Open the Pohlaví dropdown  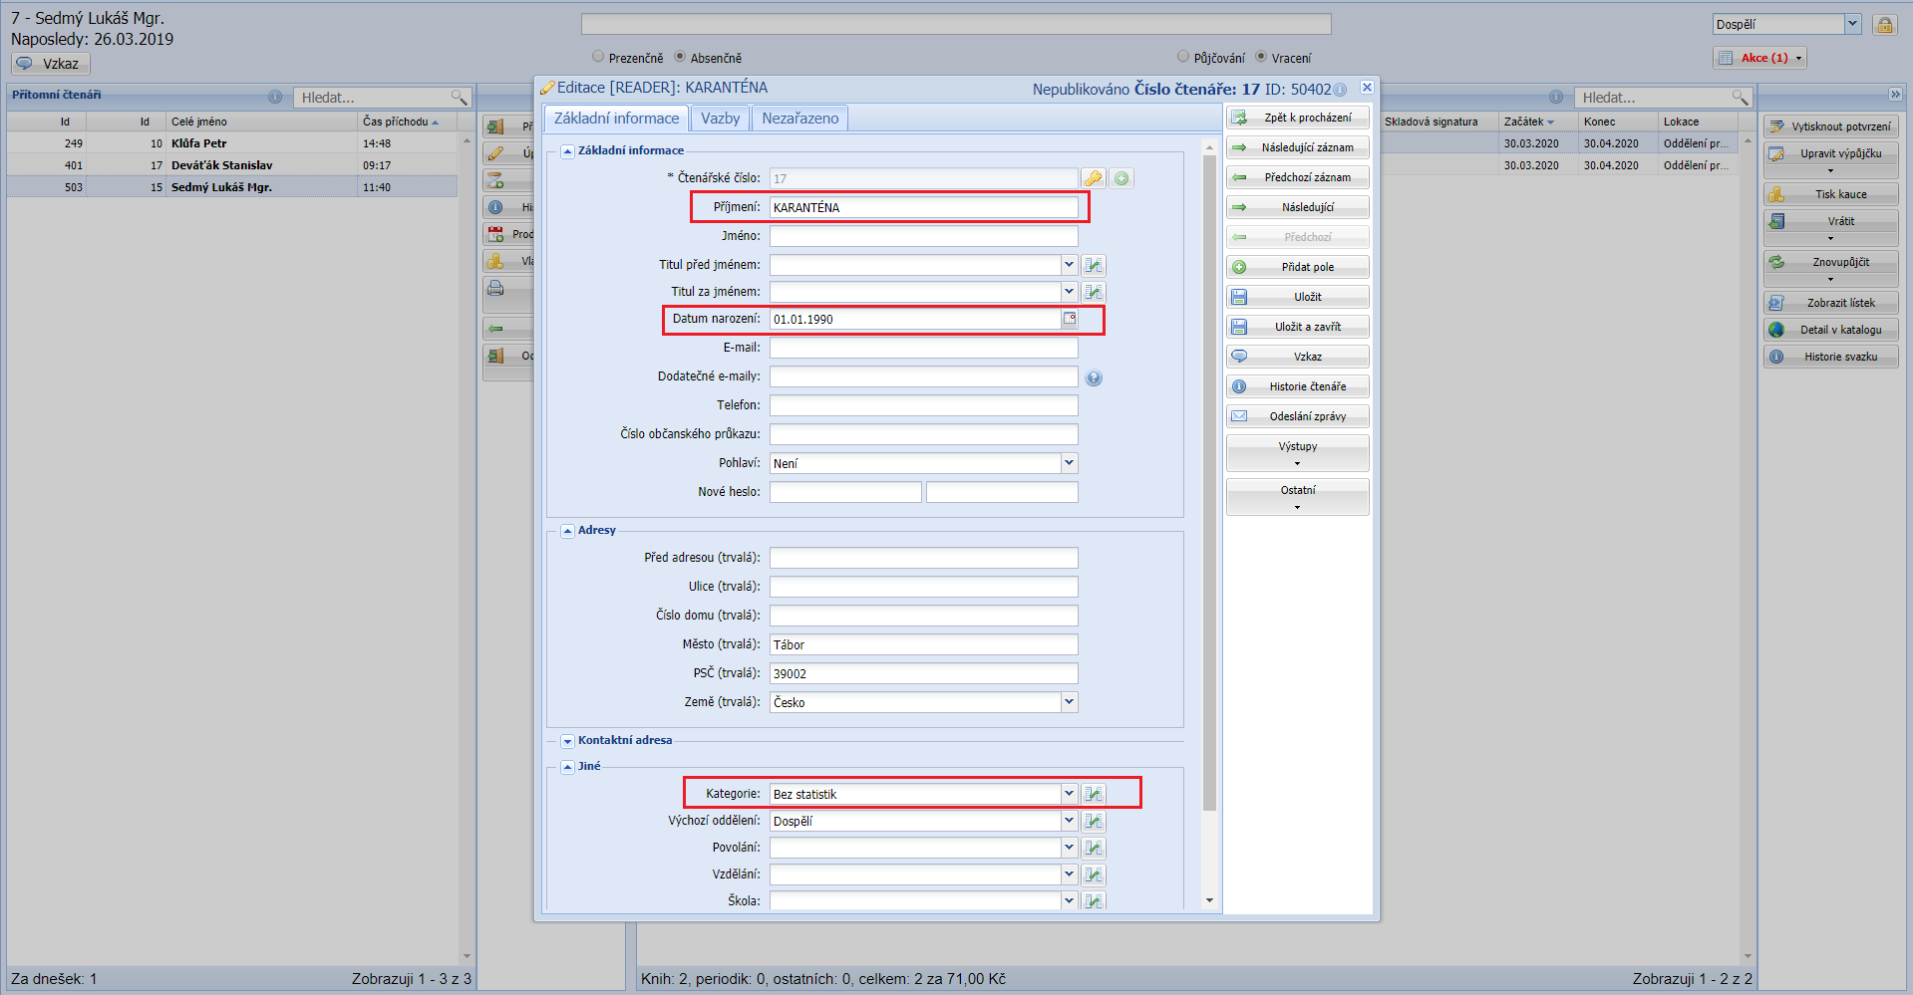[1070, 463]
